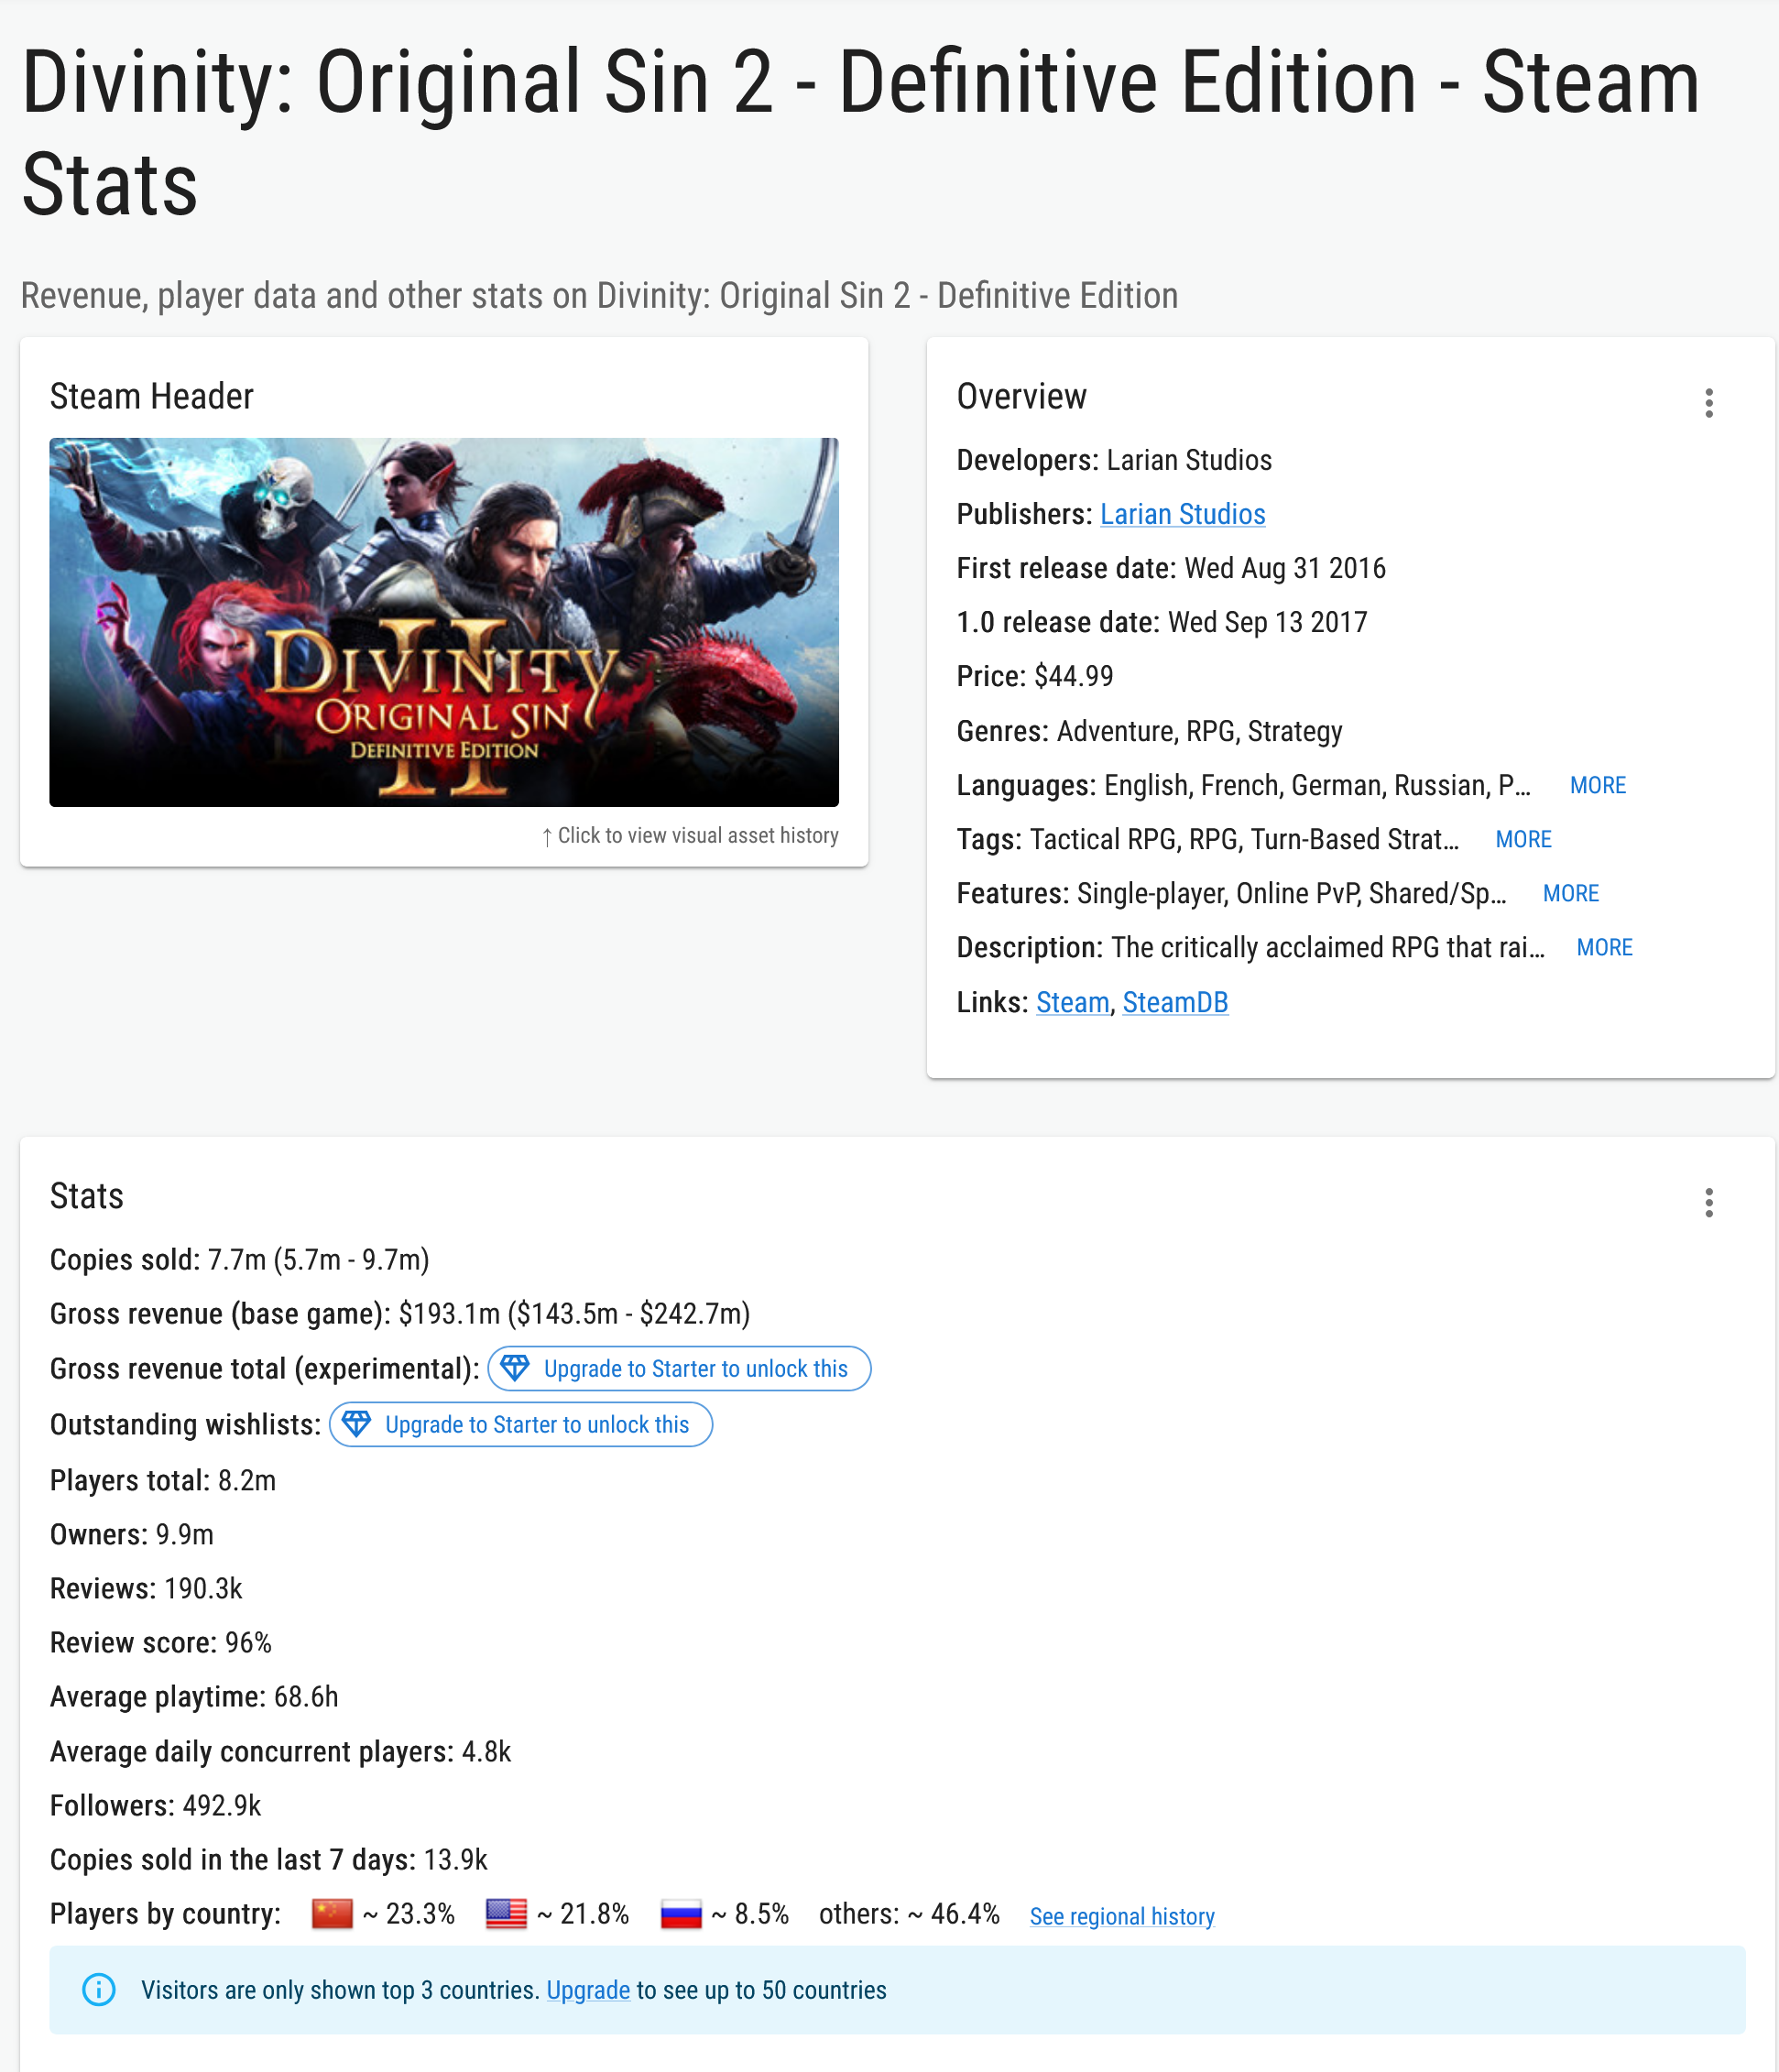
Task: Expand Features with the MORE link
Action: click(x=1570, y=894)
